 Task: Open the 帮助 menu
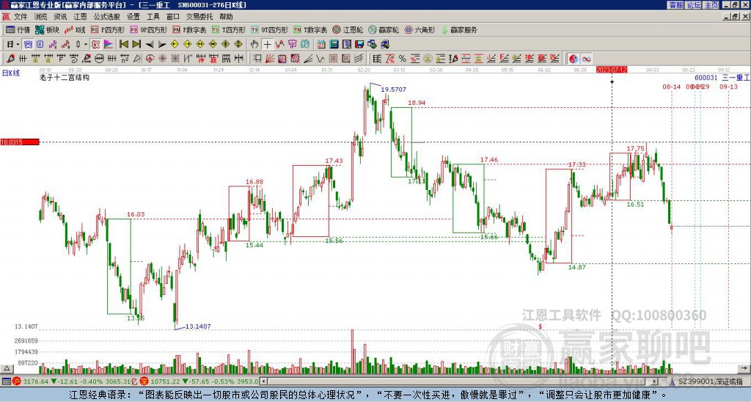click(226, 17)
